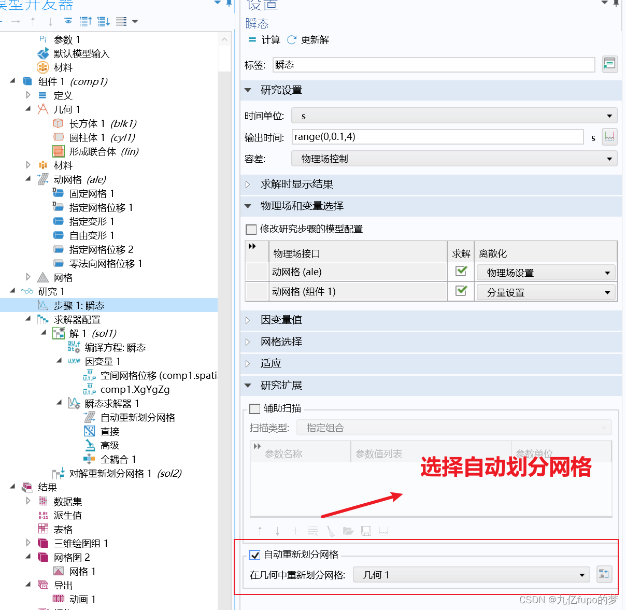
Task: Expand the 因变量值 section
Action: pyautogui.click(x=248, y=320)
